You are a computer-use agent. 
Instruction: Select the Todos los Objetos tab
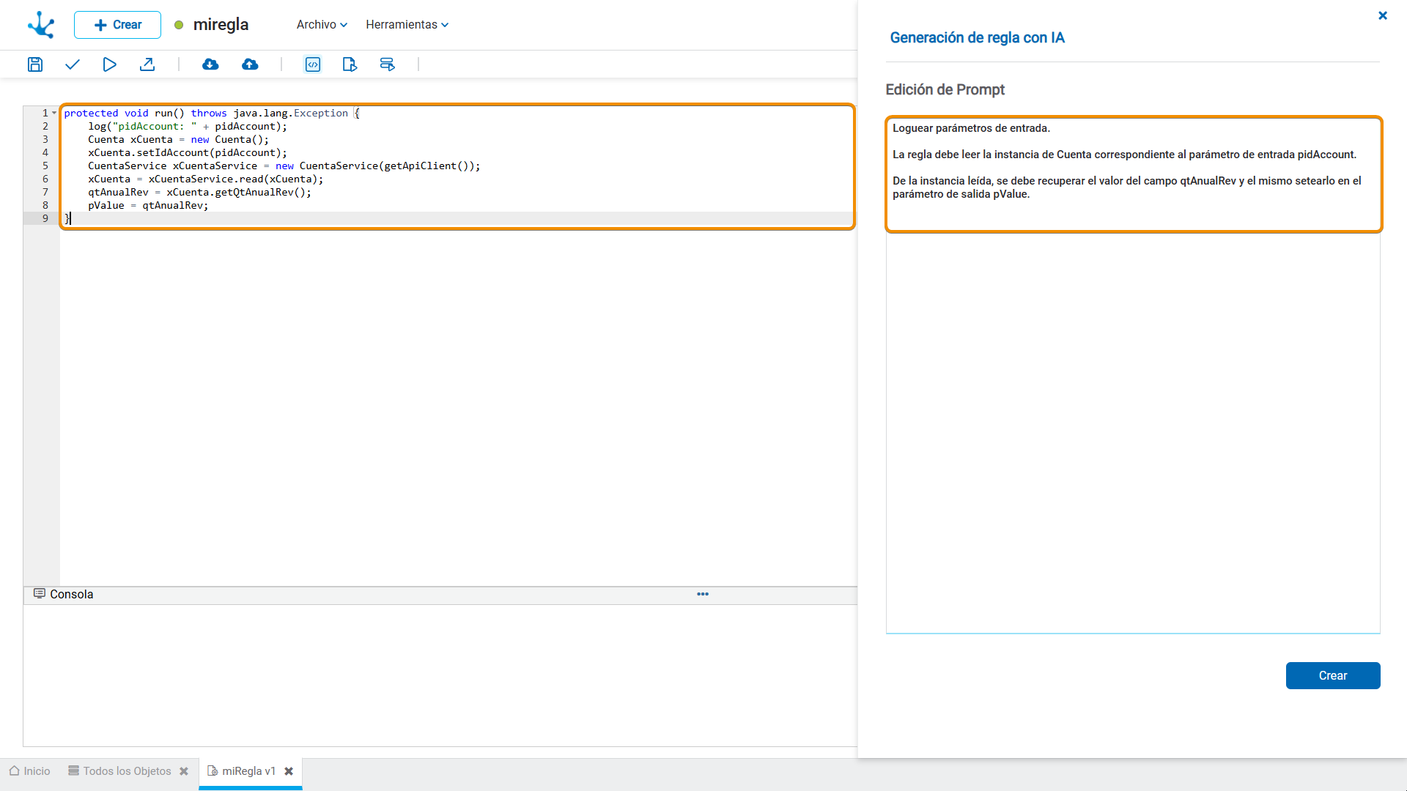(x=125, y=770)
